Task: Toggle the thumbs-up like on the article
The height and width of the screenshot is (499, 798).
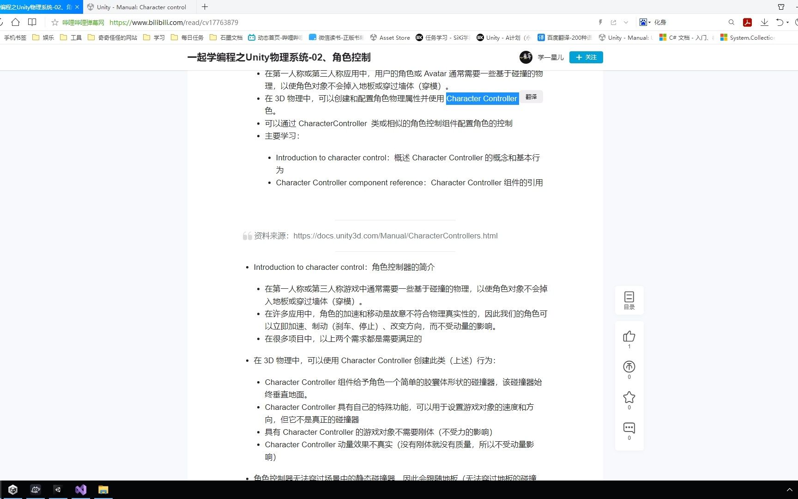Action: 629,337
